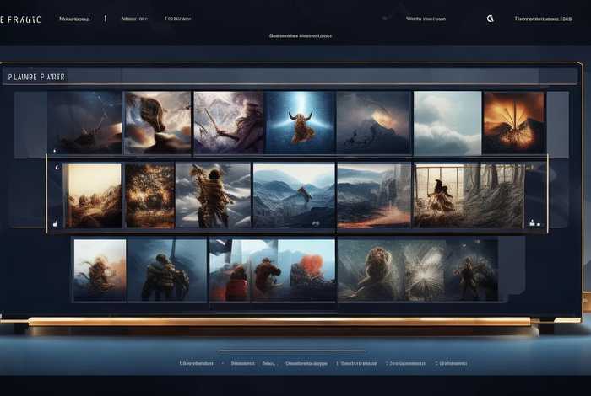
Task: Open the cloaked warrior thumbnail in middle row
Action: coord(213,195)
